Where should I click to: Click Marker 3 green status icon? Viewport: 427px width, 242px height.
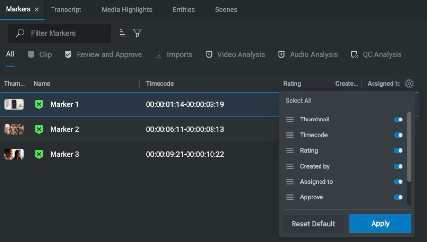click(39, 154)
